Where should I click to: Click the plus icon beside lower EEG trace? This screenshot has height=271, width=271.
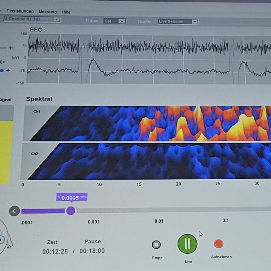coord(8,71)
